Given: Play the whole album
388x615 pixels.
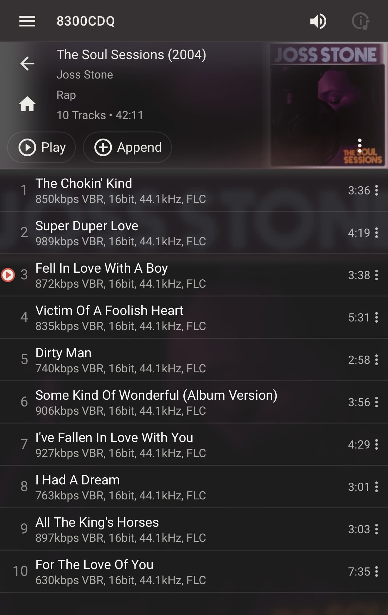Looking at the screenshot, I should click(41, 147).
